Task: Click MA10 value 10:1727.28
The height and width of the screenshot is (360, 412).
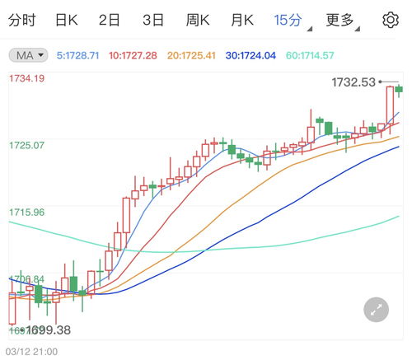Action: (133, 55)
